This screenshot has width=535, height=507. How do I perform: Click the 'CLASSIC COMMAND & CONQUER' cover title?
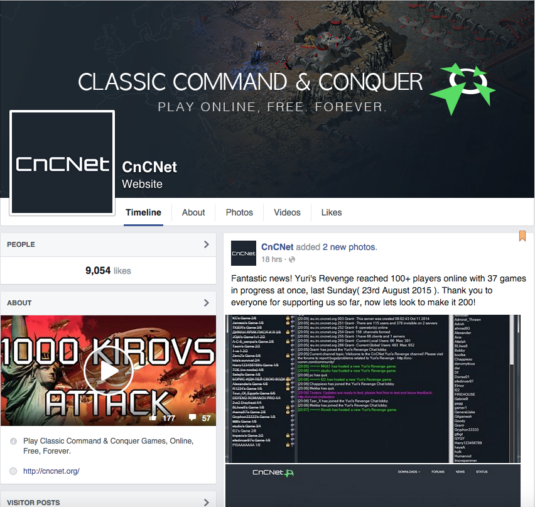click(251, 82)
